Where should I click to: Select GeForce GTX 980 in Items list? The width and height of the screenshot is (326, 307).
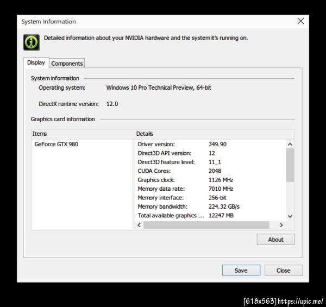[57, 144]
